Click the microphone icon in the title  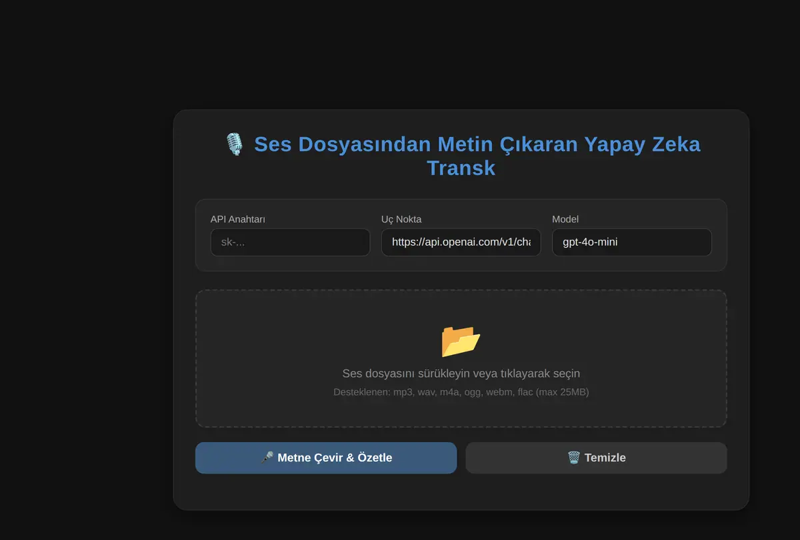(x=234, y=144)
